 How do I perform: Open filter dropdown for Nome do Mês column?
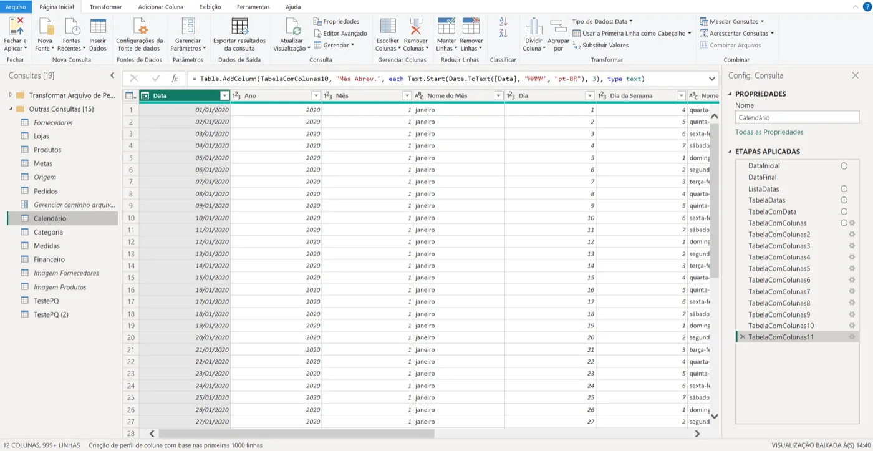tap(498, 95)
